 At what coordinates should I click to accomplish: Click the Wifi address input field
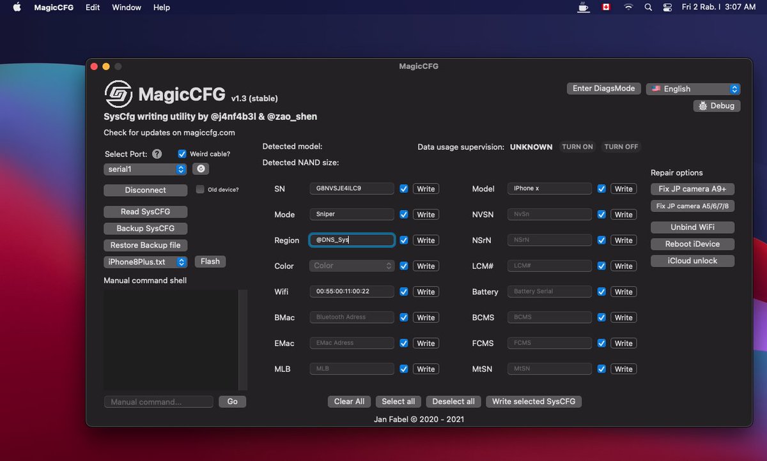click(352, 291)
